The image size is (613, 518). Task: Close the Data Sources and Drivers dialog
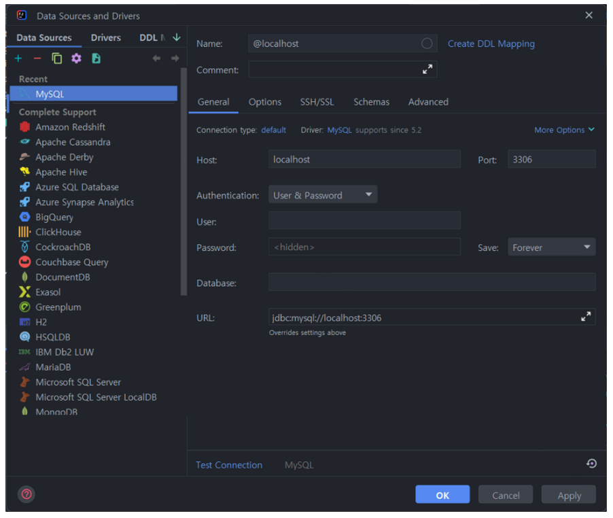pos(589,15)
